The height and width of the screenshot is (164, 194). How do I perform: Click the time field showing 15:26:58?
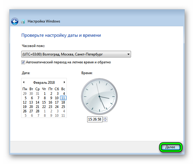pyautogui.click(x=95, y=119)
